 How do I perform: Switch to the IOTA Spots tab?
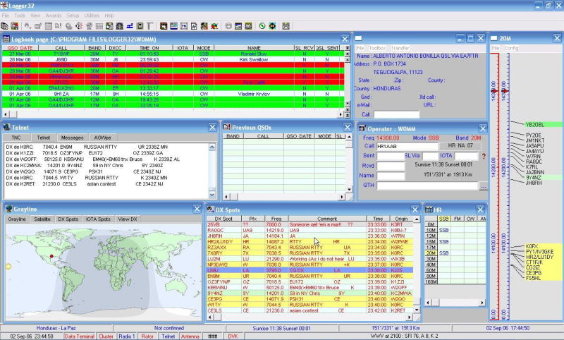pos(97,219)
